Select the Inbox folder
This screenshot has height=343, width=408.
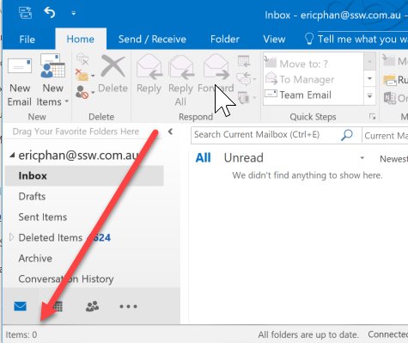[x=84, y=175]
